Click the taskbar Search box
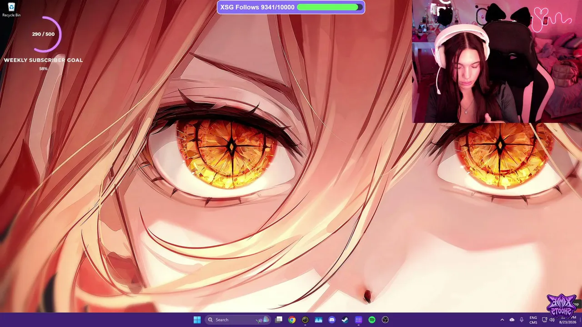Image resolution: width=582 pixels, height=327 pixels. click(238, 320)
